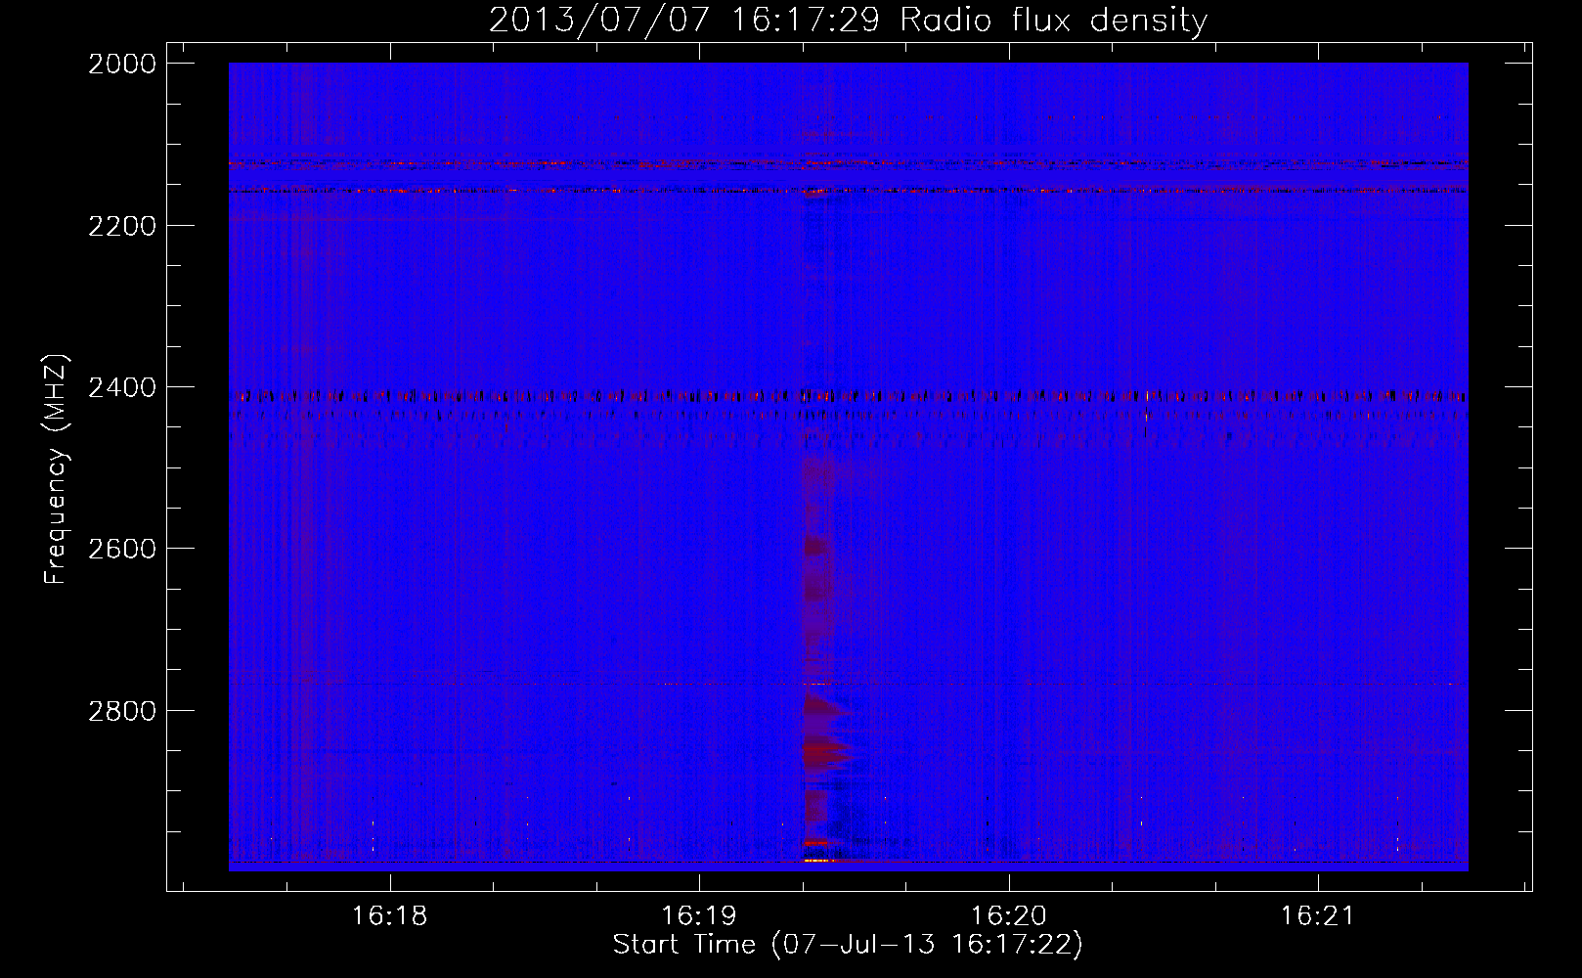
Task: Click the red interference line below 2100 MHz
Action: [x=848, y=163]
